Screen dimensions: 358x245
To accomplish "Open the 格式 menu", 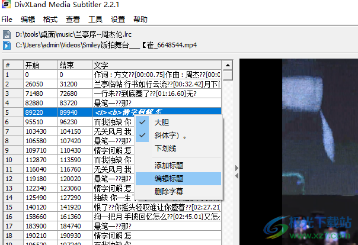I will [x=50, y=20].
